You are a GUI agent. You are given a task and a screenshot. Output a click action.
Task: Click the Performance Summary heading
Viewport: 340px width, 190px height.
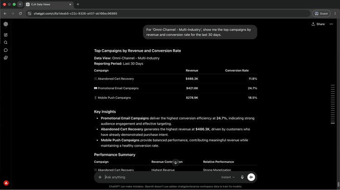tap(115, 155)
